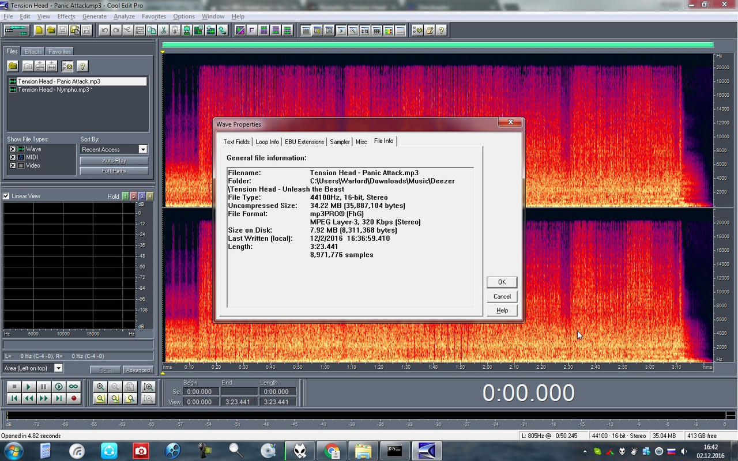Click the Advanced button in analysis panel
The height and width of the screenshot is (461, 738).
138,370
